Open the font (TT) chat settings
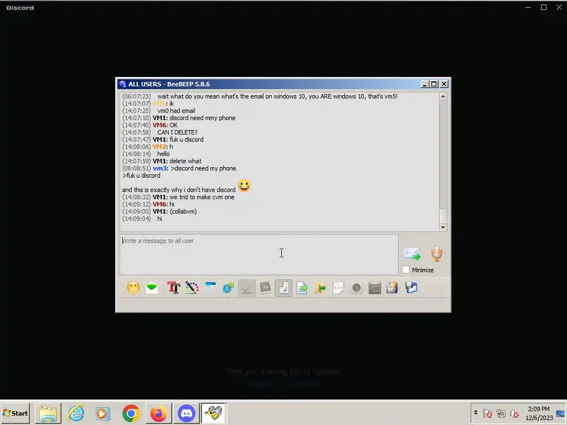 173,288
